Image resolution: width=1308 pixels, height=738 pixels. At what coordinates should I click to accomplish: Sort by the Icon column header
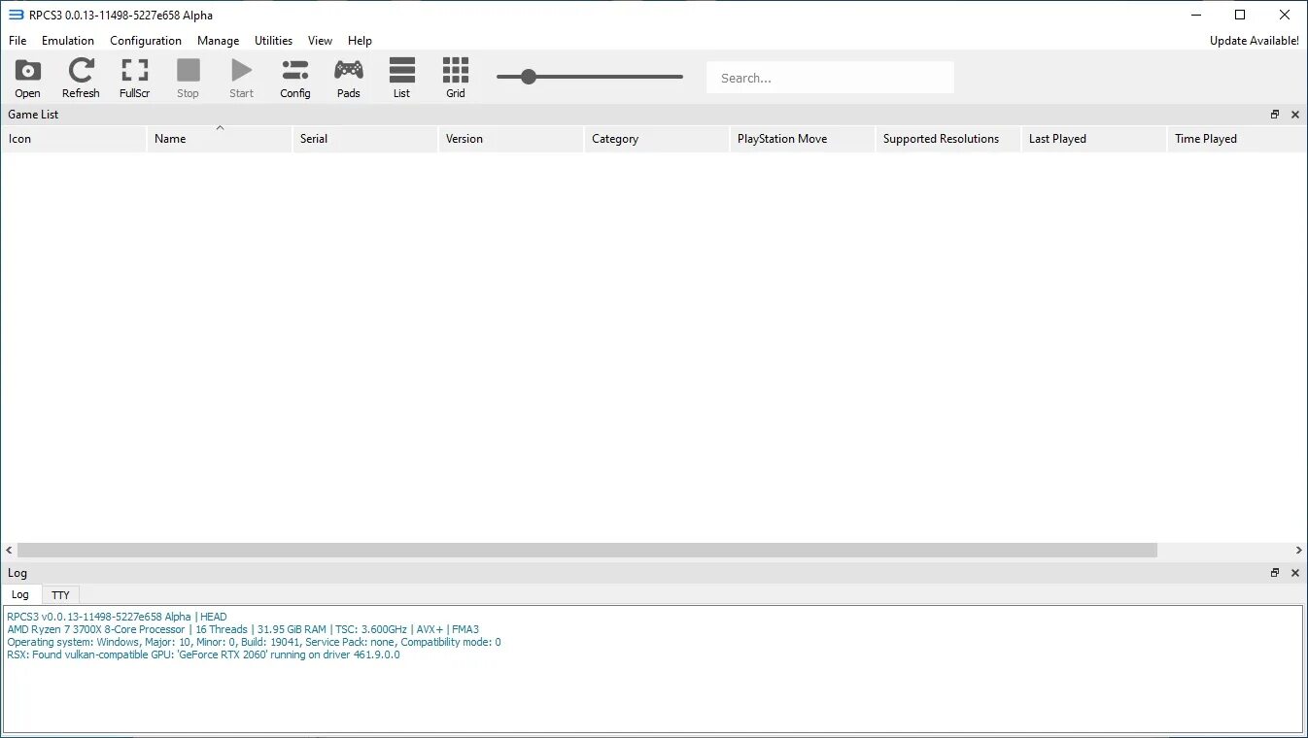click(x=74, y=139)
